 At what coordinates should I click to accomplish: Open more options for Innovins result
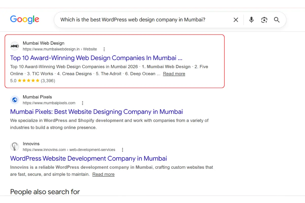point(122,150)
